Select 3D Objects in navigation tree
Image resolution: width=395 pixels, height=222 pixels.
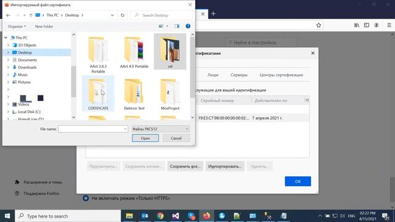[27, 45]
